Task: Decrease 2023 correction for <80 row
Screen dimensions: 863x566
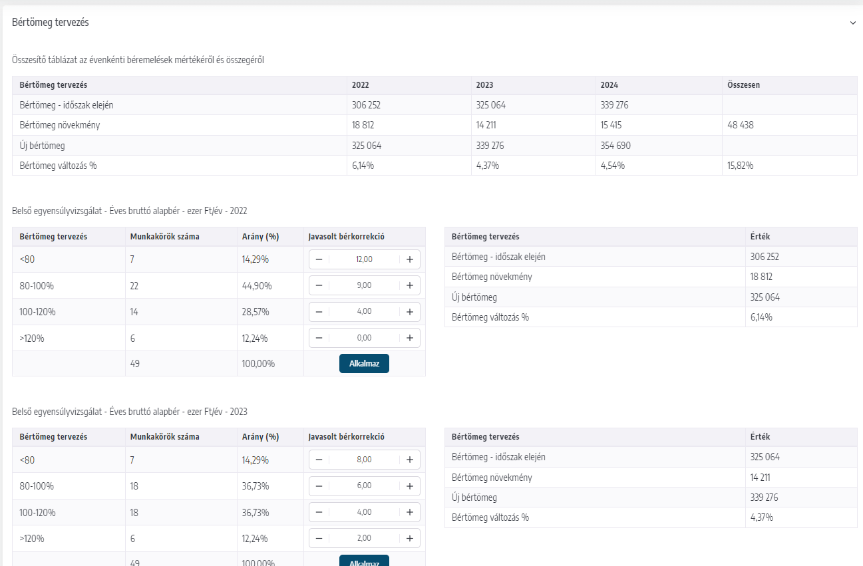Action: point(319,460)
